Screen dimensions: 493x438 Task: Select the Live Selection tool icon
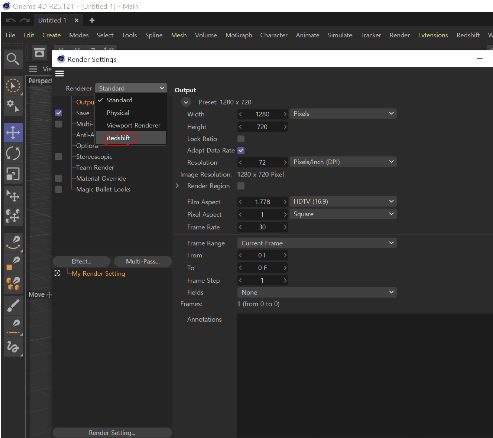tap(13, 86)
